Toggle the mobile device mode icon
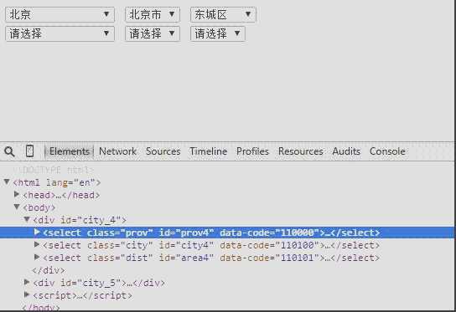The width and height of the screenshot is (456, 312). [x=29, y=151]
